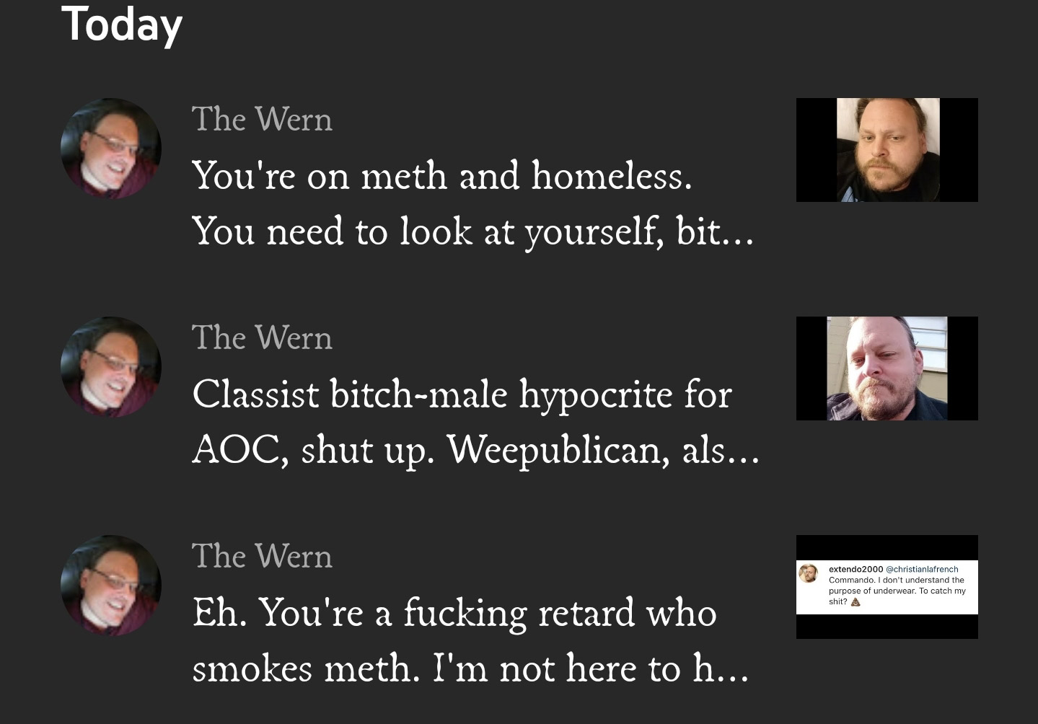Select the profile picture next to the 'Classist' message
The image size is (1038, 724).
111,367
